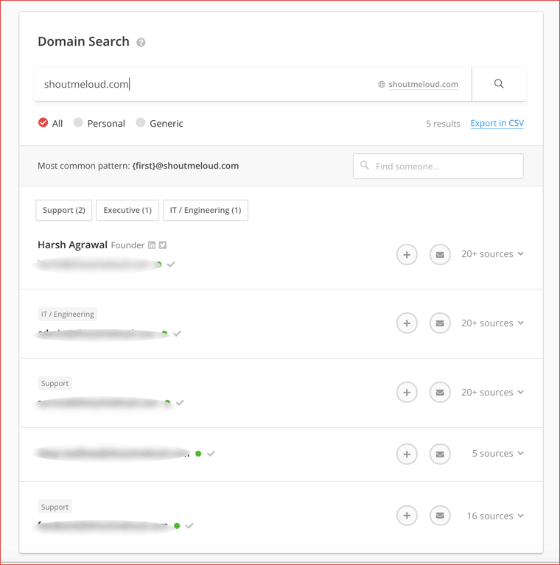Click plus icon in the 16 sources row
Screen dimensions: 560x565
tap(407, 516)
